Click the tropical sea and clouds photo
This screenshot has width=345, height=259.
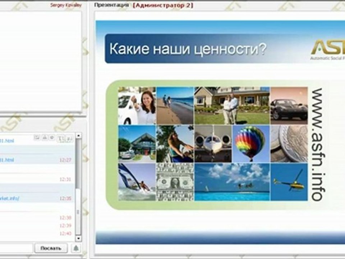click(232, 182)
